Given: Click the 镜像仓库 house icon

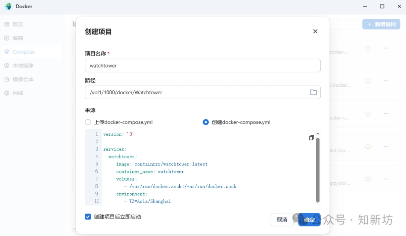Looking at the screenshot, I should coord(7,80).
